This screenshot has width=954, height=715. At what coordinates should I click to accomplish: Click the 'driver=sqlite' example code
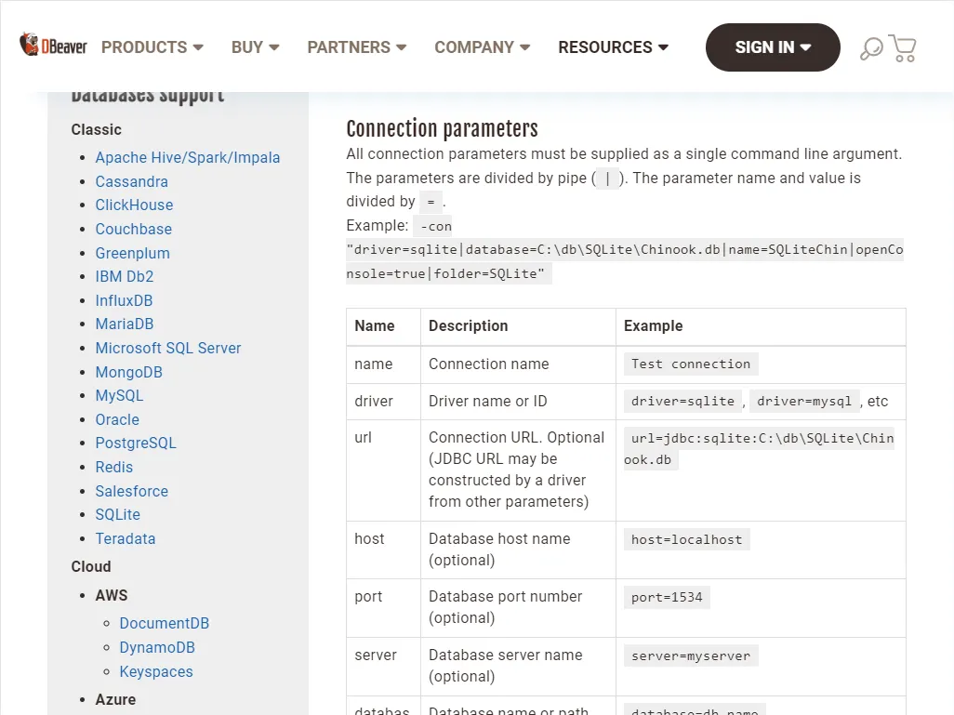(682, 401)
